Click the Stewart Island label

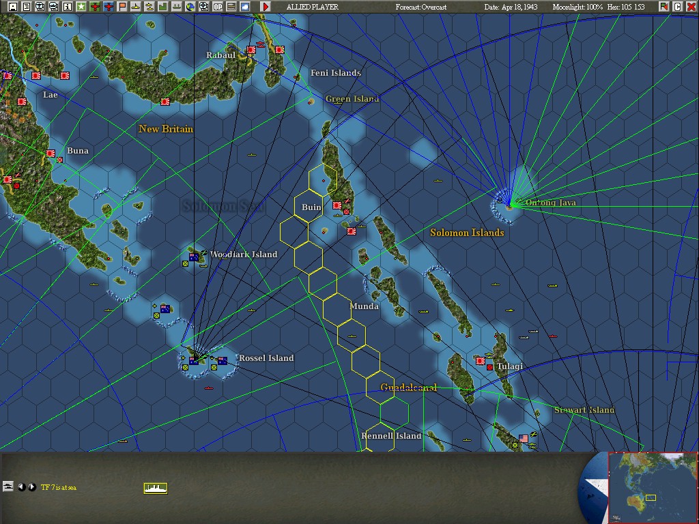click(584, 410)
